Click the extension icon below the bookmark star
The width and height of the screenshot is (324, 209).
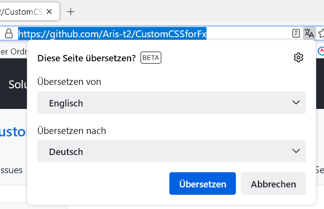[321, 51]
